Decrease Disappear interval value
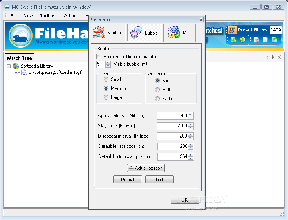288x220 pixels. pos(190,138)
